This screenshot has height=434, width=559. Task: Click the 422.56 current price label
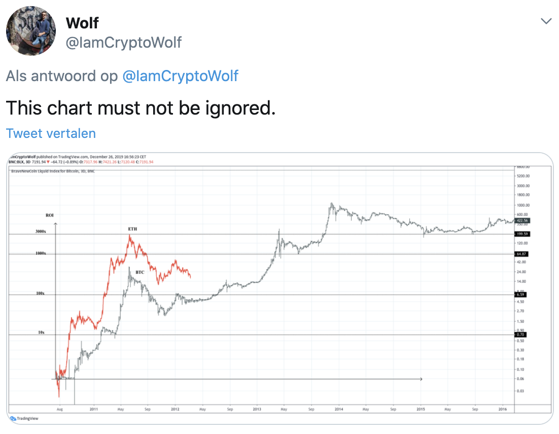(x=521, y=221)
